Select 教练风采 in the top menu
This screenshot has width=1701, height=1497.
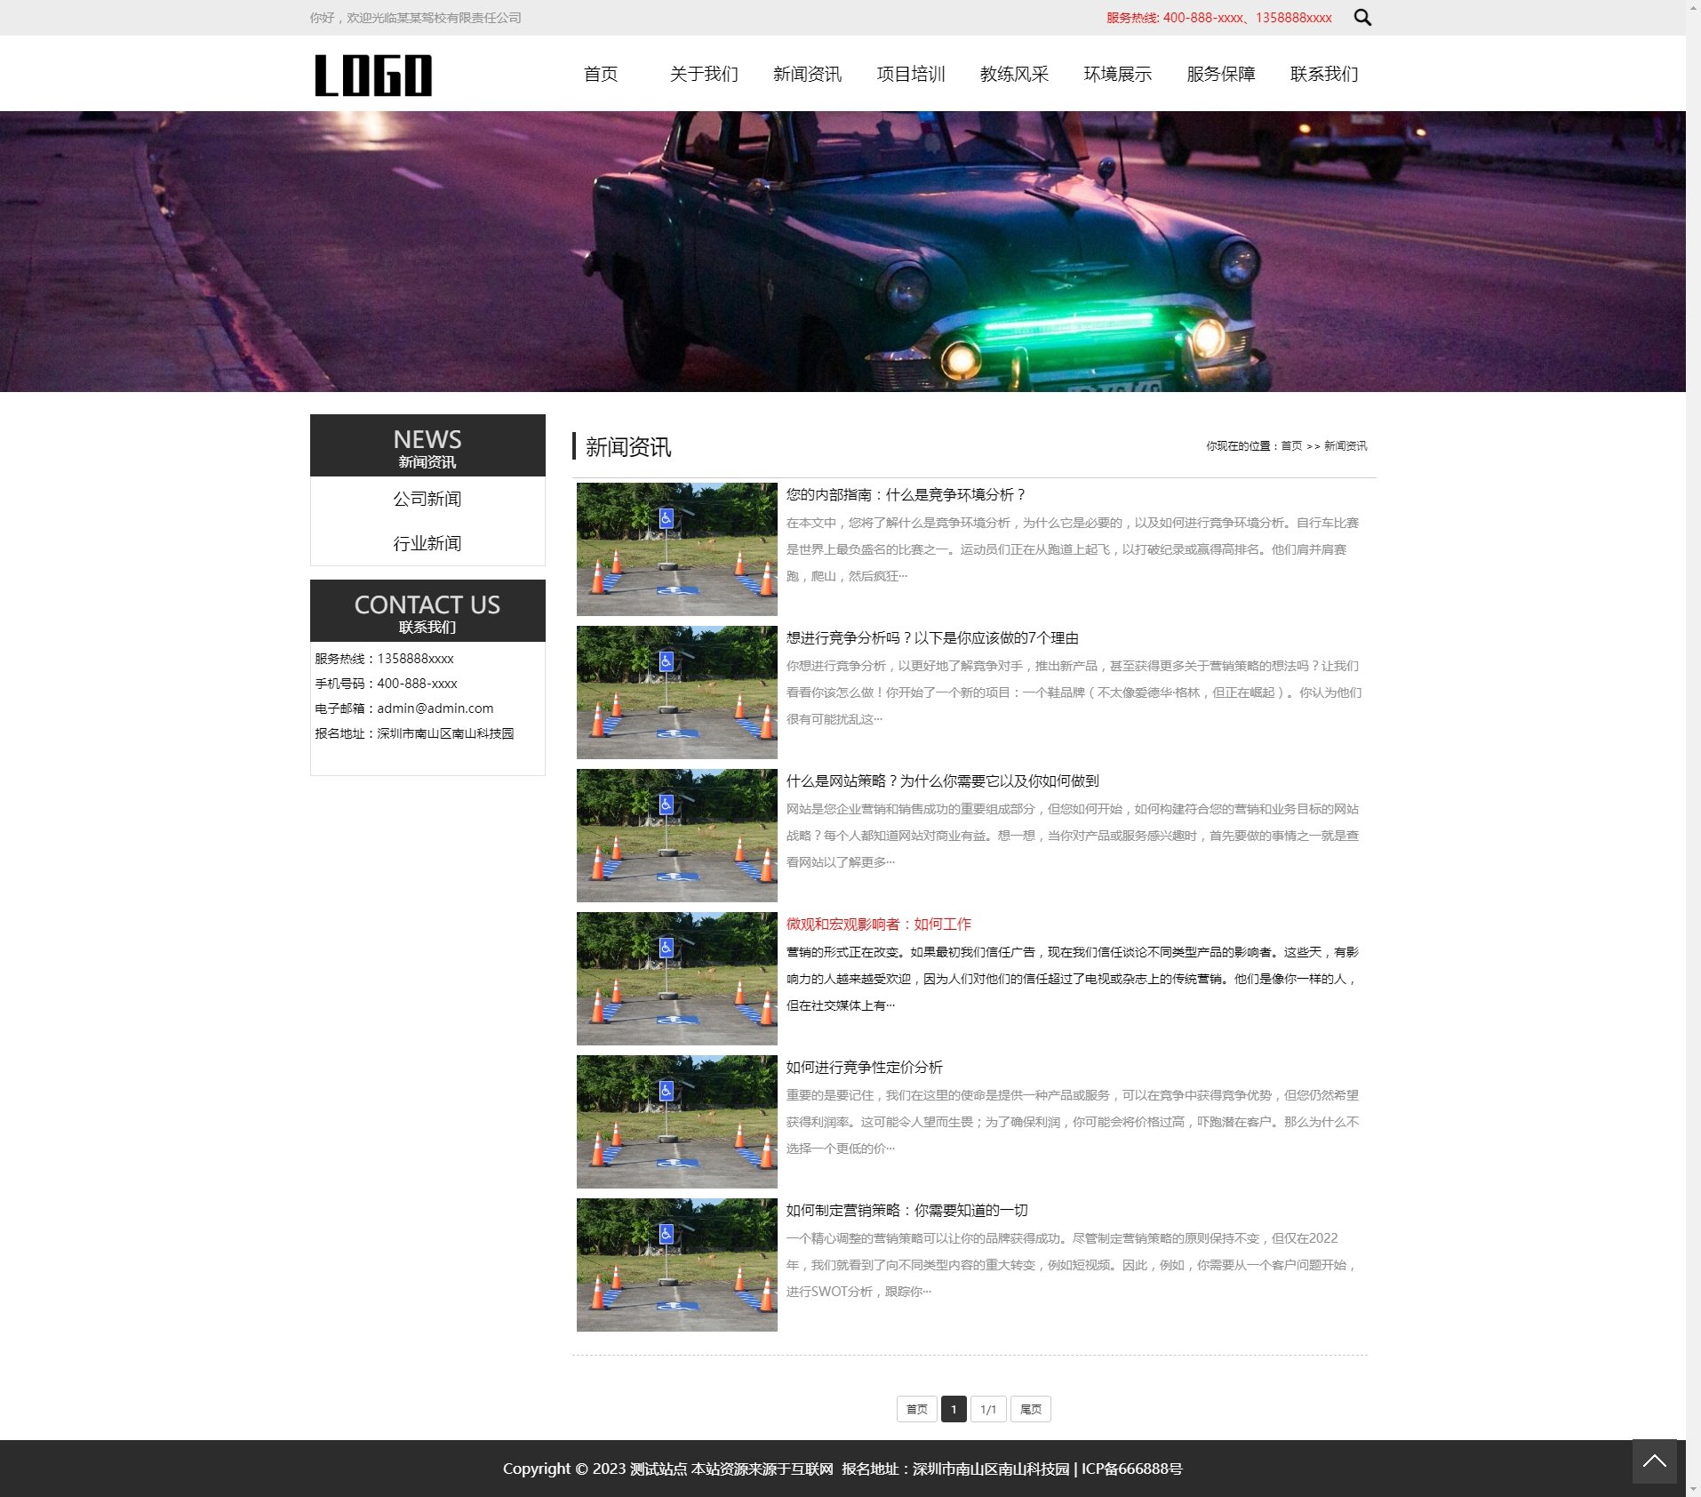(1014, 74)
